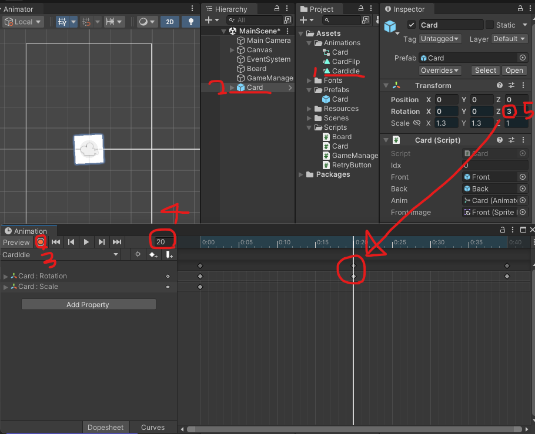Screen dimensions: 535x434
Task: Select CardFilp animation clip asset
Action: [x=346, y=62]
